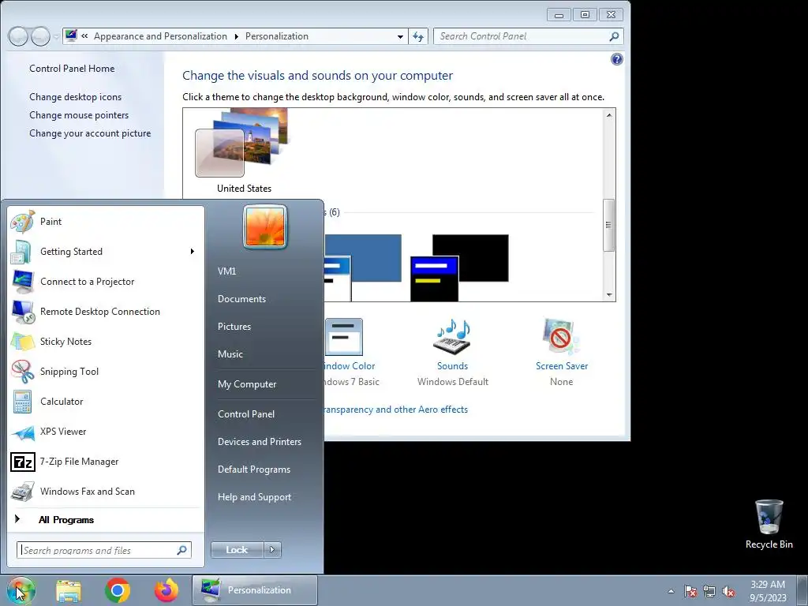Image resolution: width=808 pixels, height=606 pixels.
Task: Open the recent pages dropdown near Back/Forward
Action: point(56,36)
